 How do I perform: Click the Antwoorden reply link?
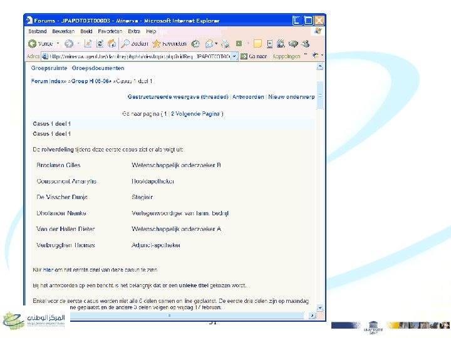click(248, 97)
